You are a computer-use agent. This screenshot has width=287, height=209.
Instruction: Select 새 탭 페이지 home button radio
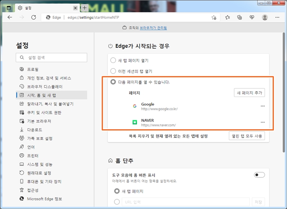point(117,191)
